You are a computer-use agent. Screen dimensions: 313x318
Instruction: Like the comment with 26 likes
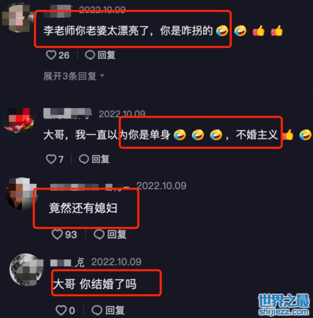coord(51,55)
